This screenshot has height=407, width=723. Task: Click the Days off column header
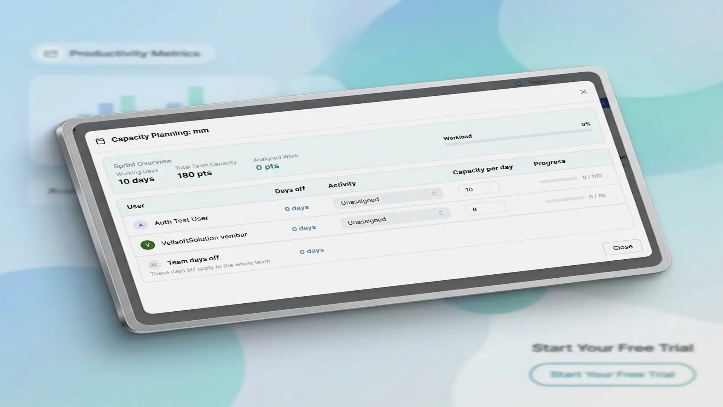(x=290, y=190)
